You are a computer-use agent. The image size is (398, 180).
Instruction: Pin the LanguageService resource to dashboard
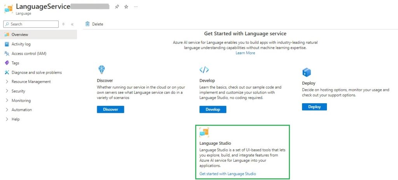pyautogui.click(x=117, y=7)
